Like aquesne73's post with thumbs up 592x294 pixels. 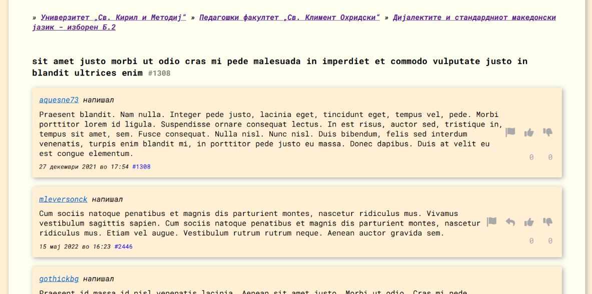[529, 132]
